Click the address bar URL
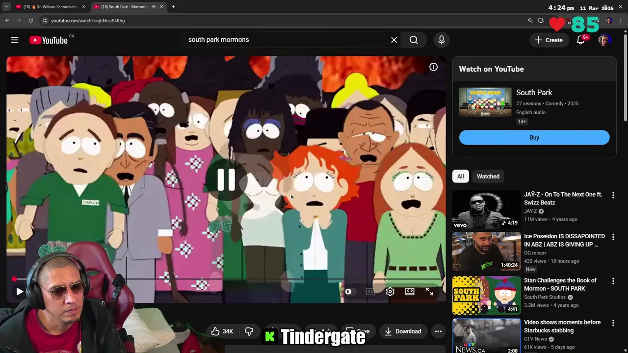This screenshot has height=353, width=628. click(x=88, y=21)
